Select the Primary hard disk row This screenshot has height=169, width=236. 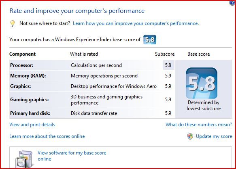pyautogui.click(x=92, y=113)
